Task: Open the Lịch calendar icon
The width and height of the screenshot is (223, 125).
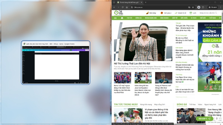Action: coord(191,13)
